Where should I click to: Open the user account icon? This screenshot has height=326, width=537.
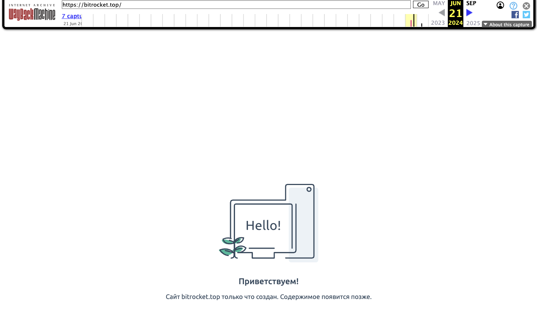(500, 5)
